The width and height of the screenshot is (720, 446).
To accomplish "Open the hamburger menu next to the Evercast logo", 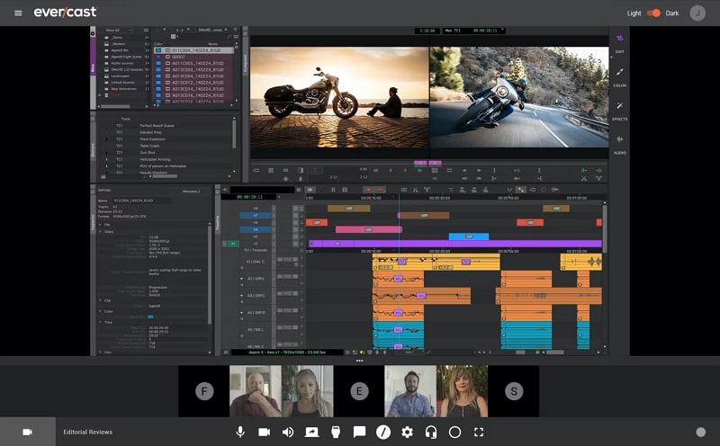I will tap(18, 13).
